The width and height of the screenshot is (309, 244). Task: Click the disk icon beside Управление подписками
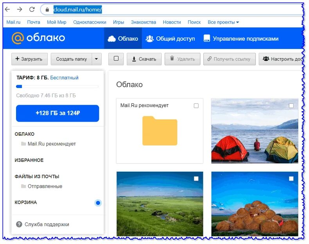[207, 38]
